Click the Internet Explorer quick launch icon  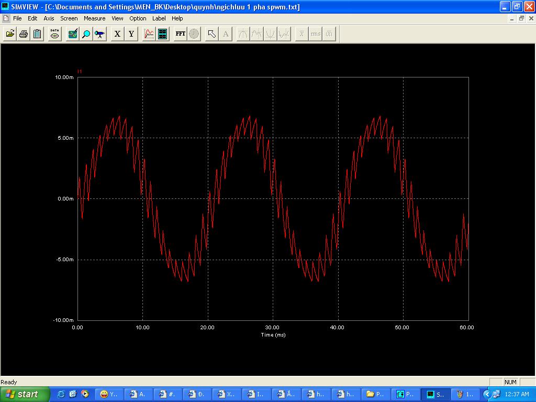coord(61,394)
